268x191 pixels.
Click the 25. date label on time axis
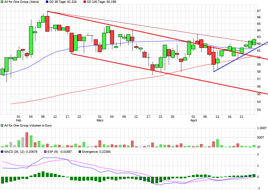click(x=173, y=117)
